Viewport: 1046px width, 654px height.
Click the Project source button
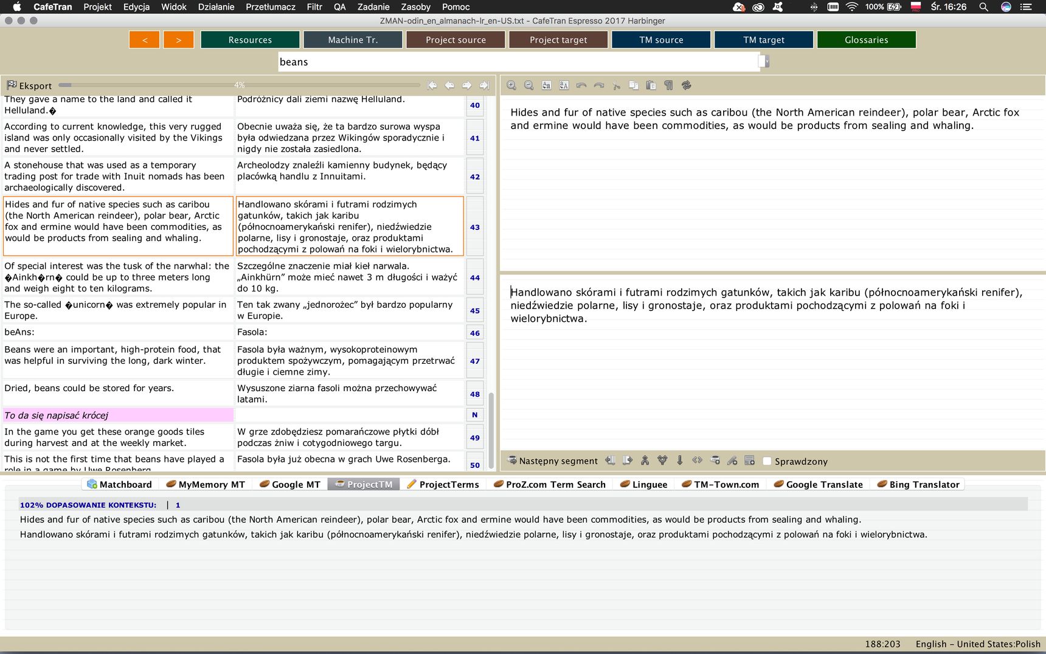click(x=455, y=40)
